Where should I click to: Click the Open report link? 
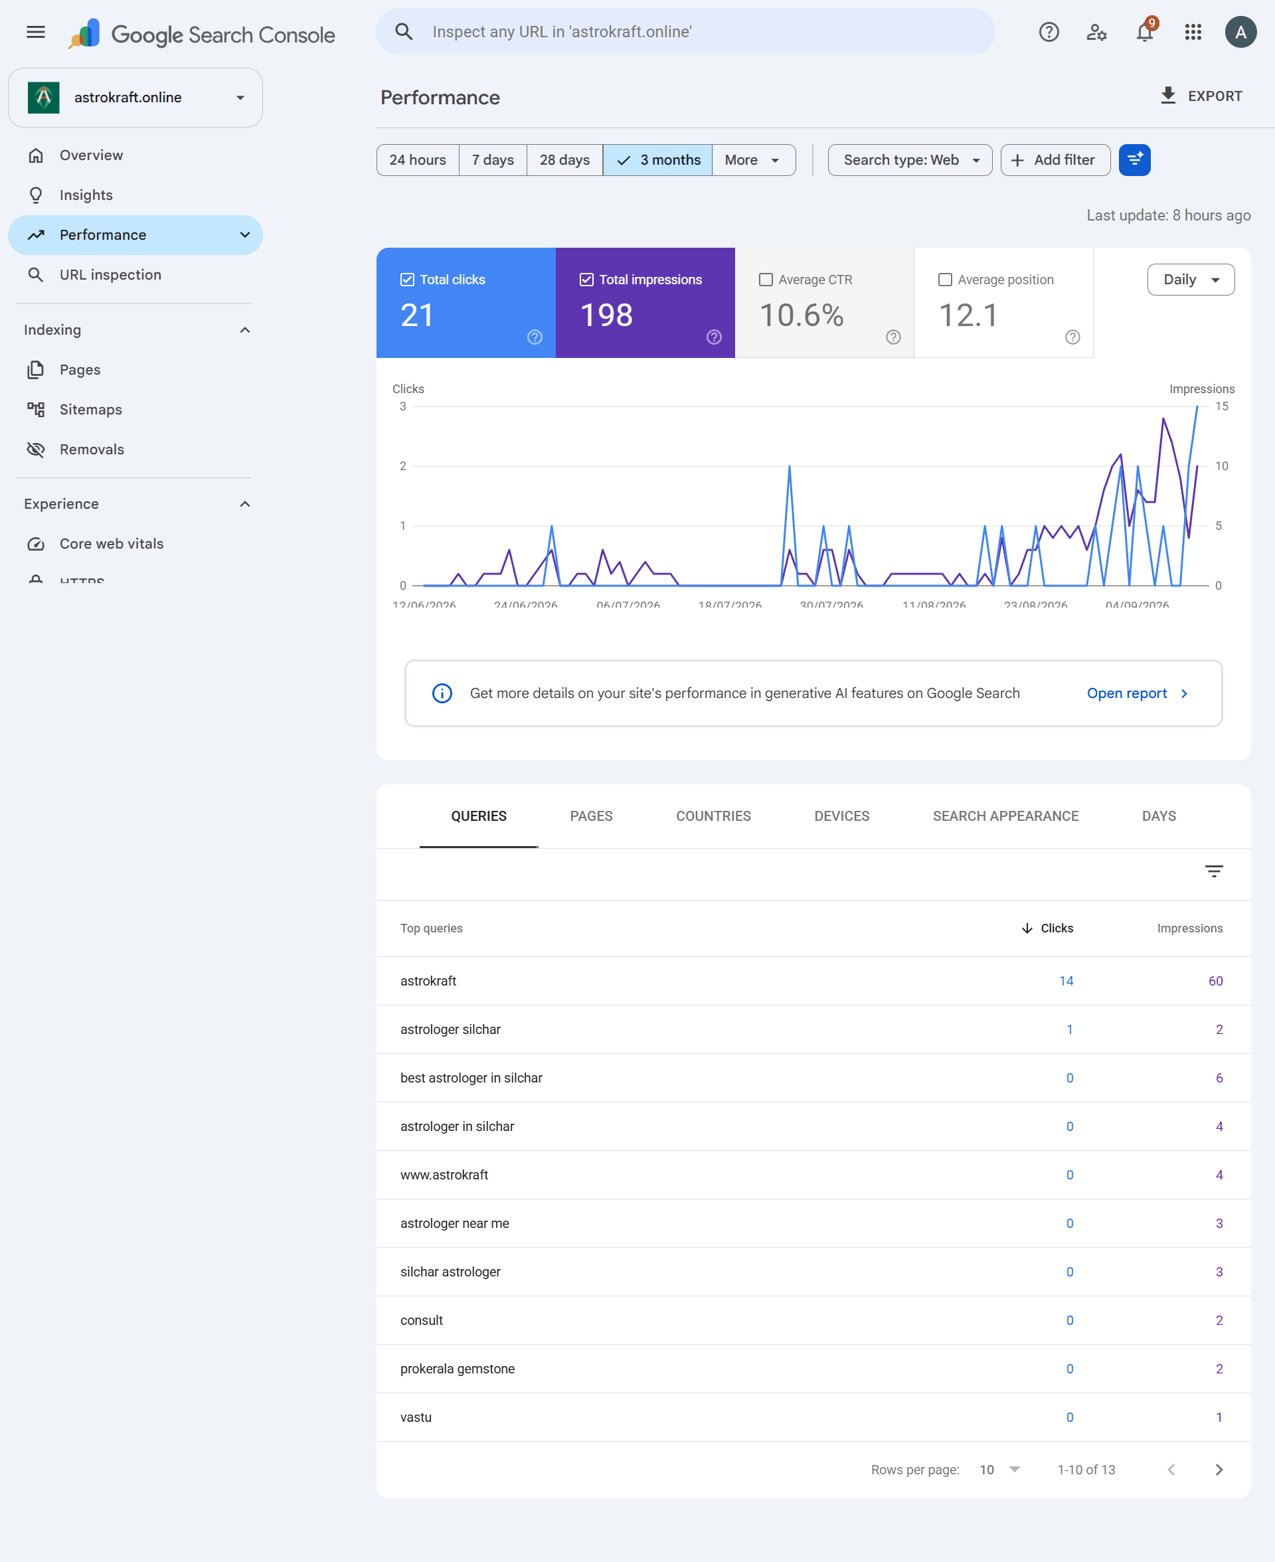pos(1137,693)
